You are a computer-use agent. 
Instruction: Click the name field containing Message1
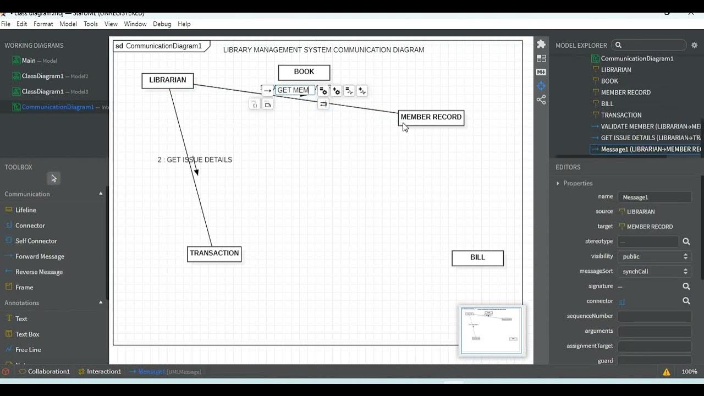pos(654,197)
